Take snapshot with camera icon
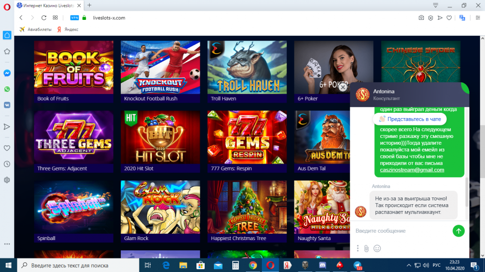Screen dimensions: 485x272 (x=421, y=18)
